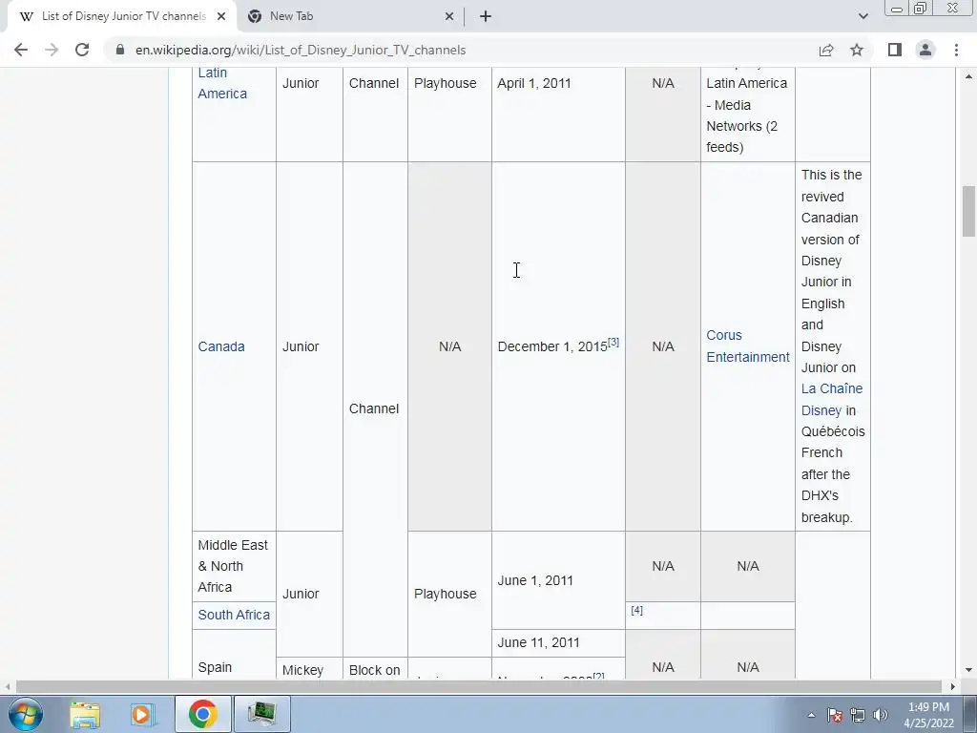The image size is (977, 733).
Task: Bookmark this page with the star
Action: tap(857, 50)
